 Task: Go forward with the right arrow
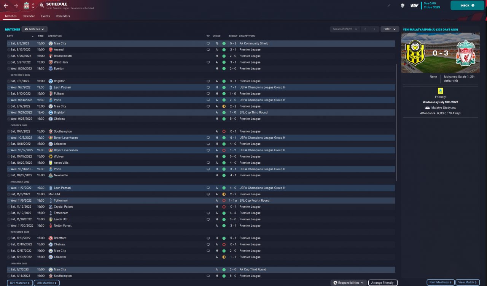pos(16,6)
